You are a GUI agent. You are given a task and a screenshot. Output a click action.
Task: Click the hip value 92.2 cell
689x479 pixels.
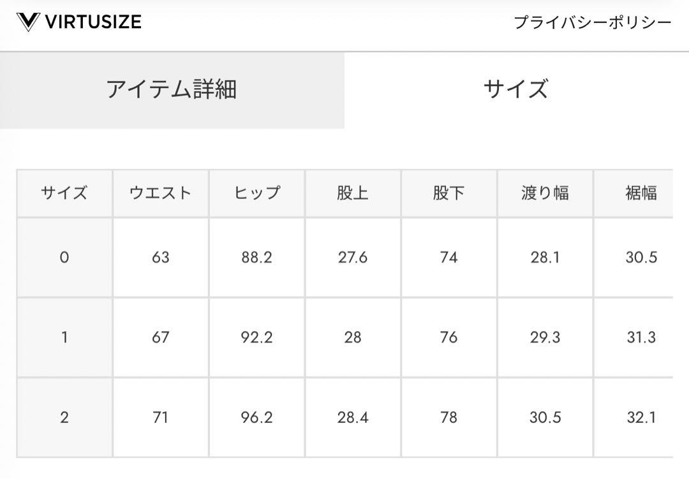tap(256, 337)
